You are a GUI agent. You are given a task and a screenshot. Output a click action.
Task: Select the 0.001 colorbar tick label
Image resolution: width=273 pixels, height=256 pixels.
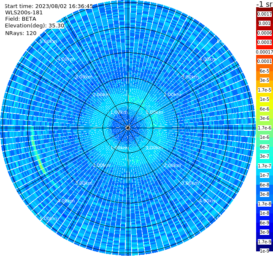point(265,23)
